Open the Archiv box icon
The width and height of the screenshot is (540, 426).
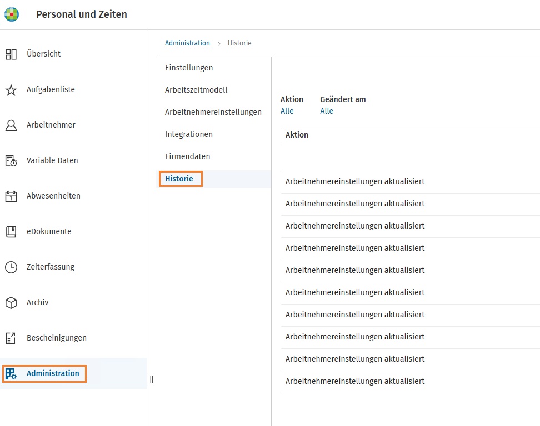[x=11, y=302]
